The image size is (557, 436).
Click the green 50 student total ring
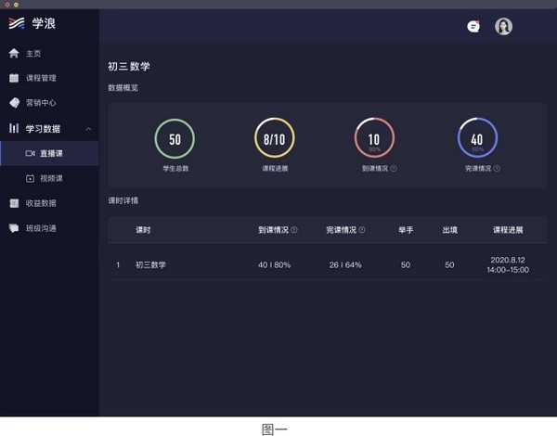click(x=175, y=138)
